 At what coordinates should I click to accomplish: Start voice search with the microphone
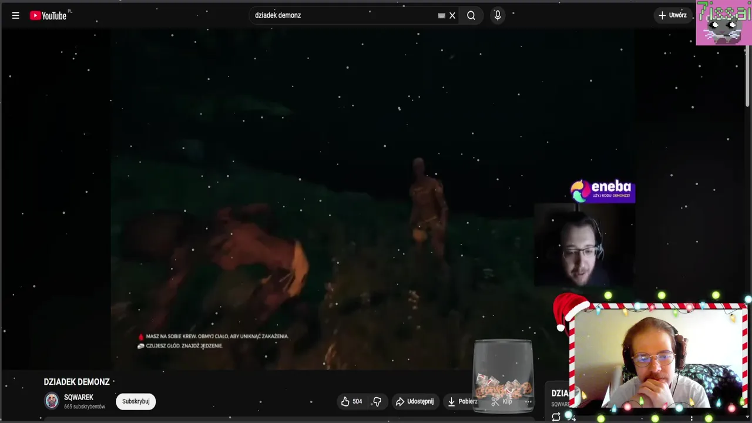(498, 15)
